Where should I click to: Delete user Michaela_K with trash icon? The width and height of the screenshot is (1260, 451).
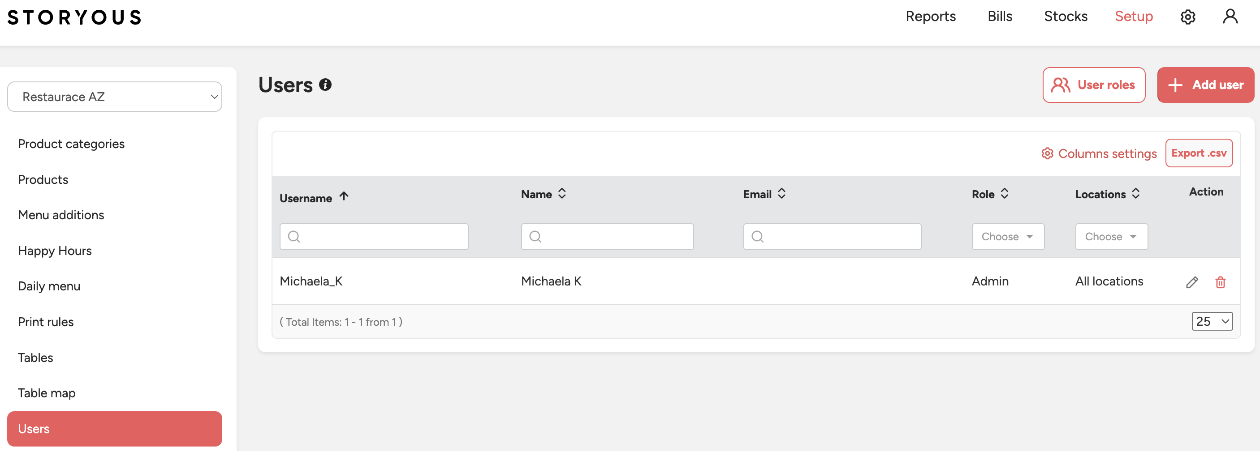click(x=1220, y=282)
